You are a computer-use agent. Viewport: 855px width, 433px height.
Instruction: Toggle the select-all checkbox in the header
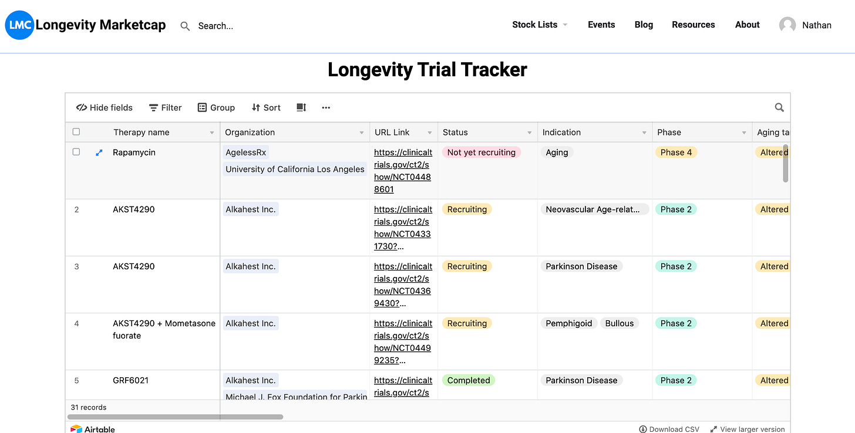click(76, 132)
